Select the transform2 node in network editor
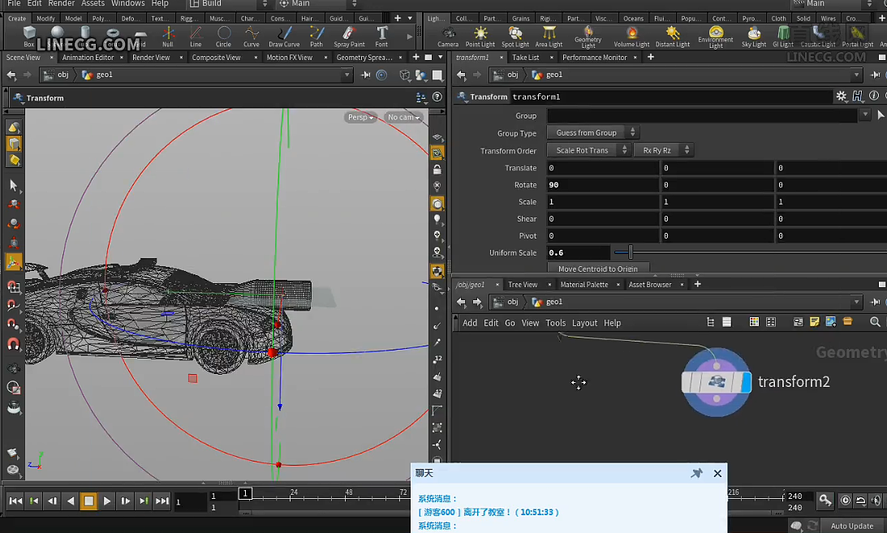This screenshot has width=887, height=533. 716,381
